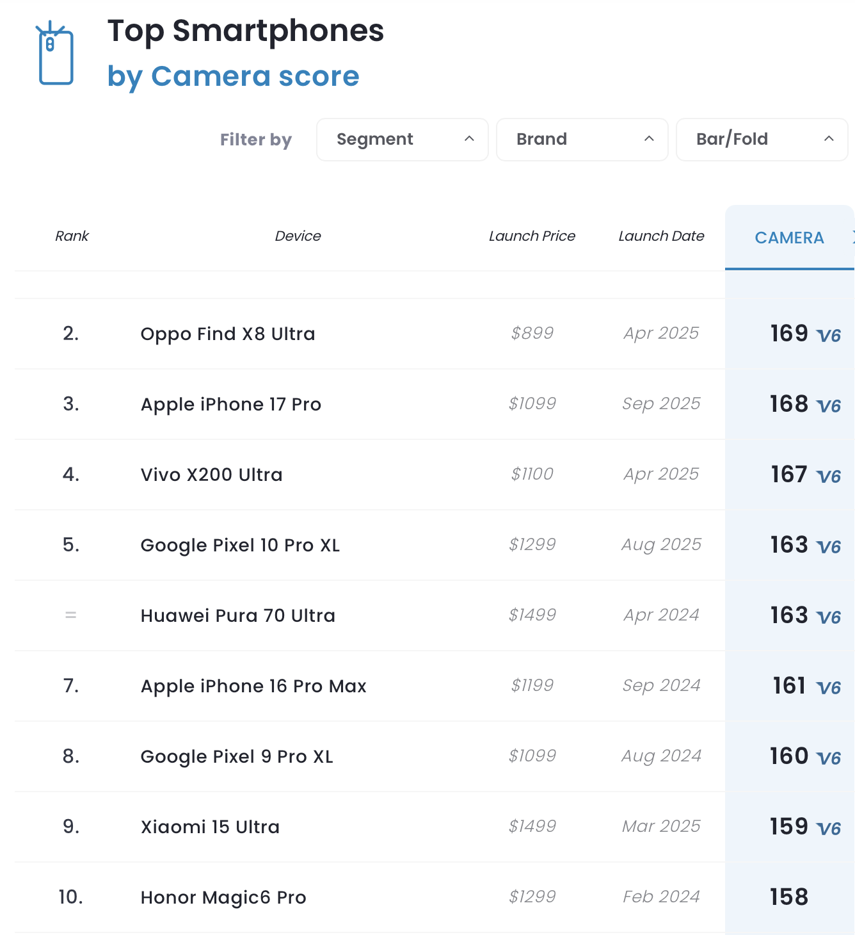Select the CAMERA score tab
The width and height of the screenshot is (855, 935).
click(789, 238)
